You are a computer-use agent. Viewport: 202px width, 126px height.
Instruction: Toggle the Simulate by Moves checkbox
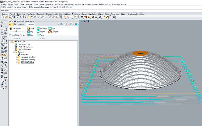[10, 35]
